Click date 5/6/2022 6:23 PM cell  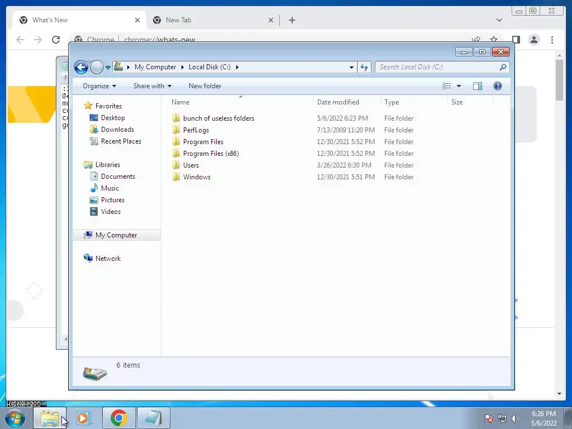tap(342, 118)
